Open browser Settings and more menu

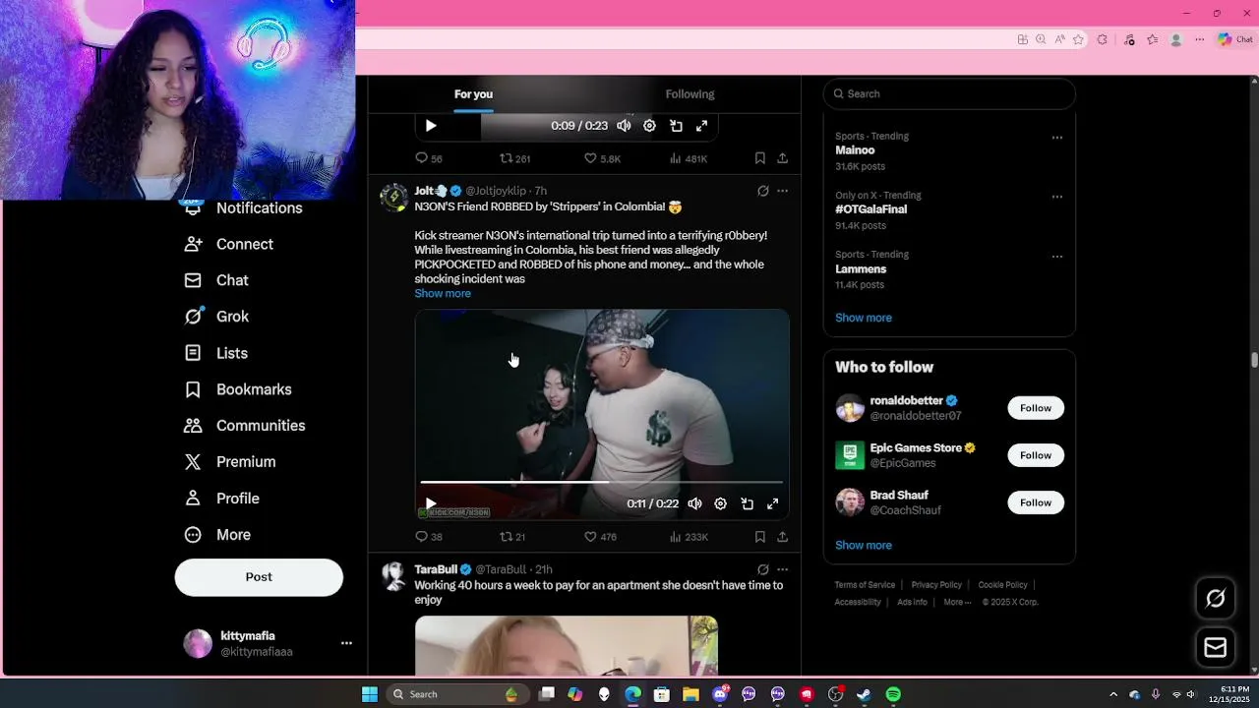tap(1199, 39)
